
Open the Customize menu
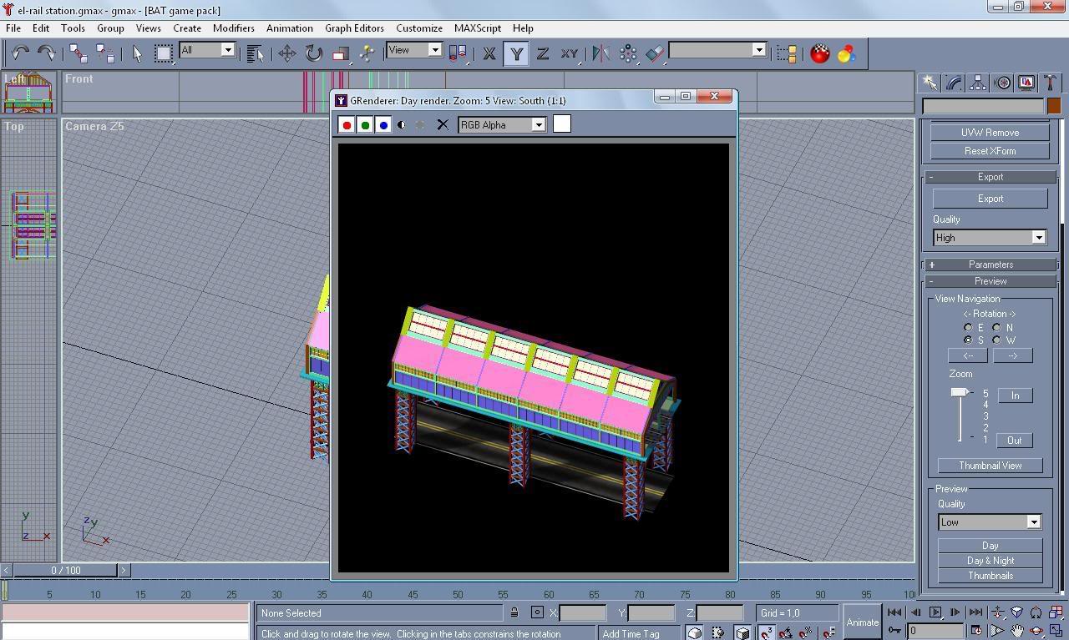(x=418, y=28)
